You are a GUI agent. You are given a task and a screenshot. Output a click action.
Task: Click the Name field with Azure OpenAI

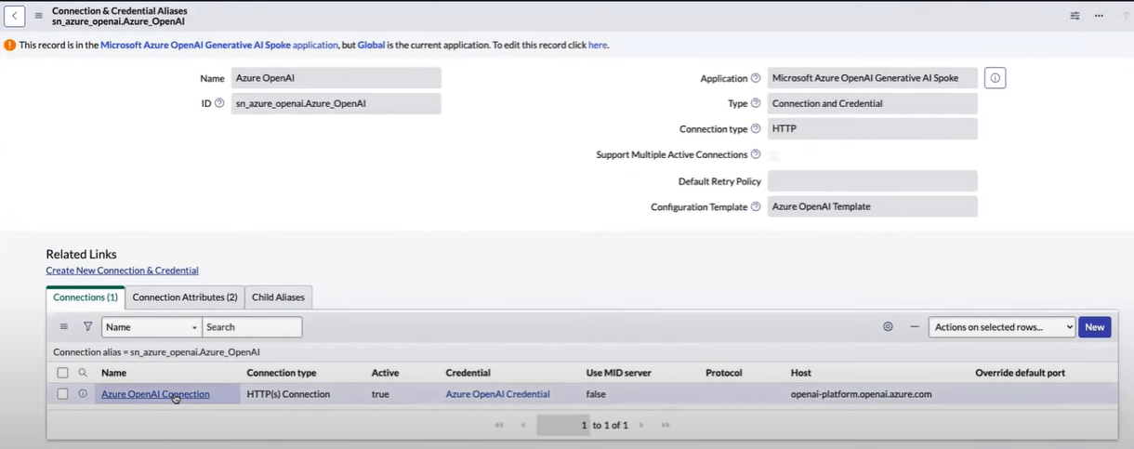pyautogui.click(x=336, y=78)
